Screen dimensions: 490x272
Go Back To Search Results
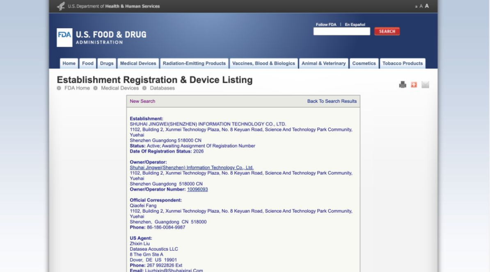pos(332,101)
